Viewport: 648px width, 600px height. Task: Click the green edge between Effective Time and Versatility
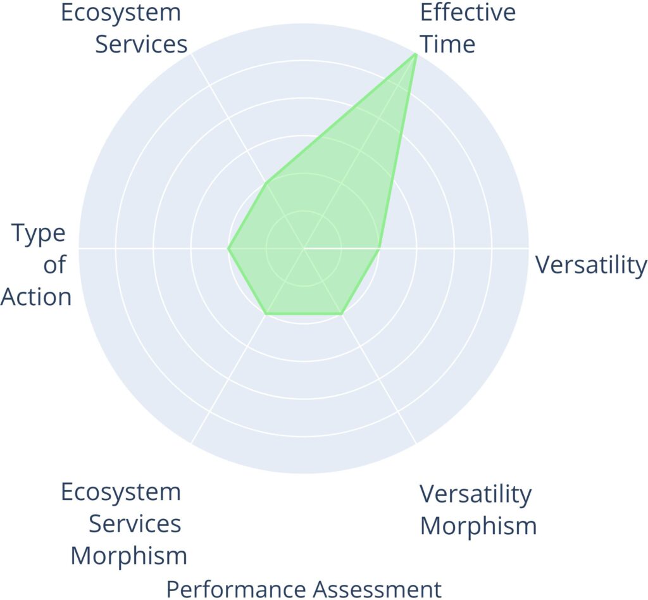[397, 151]
